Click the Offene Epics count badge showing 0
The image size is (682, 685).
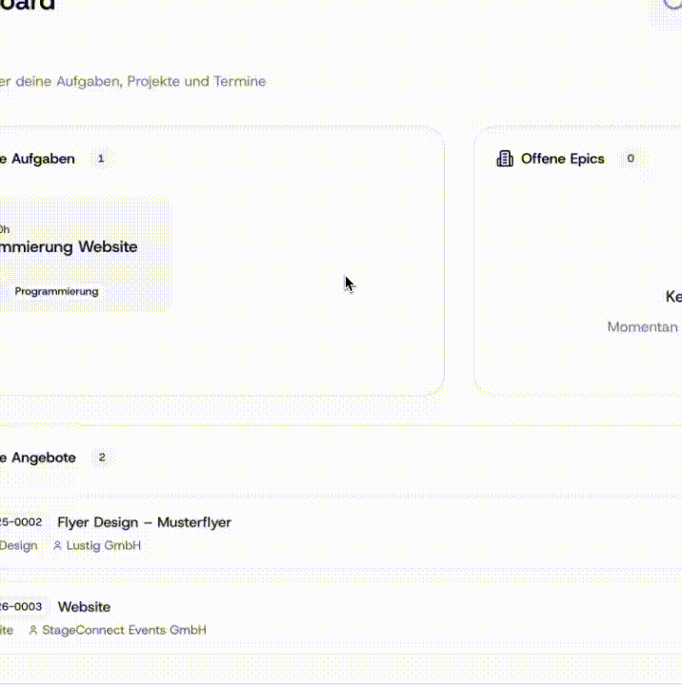point(630,159)
